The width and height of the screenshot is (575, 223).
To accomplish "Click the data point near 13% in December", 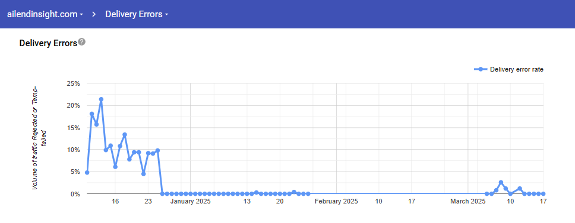I will click(x=125, y=135).
